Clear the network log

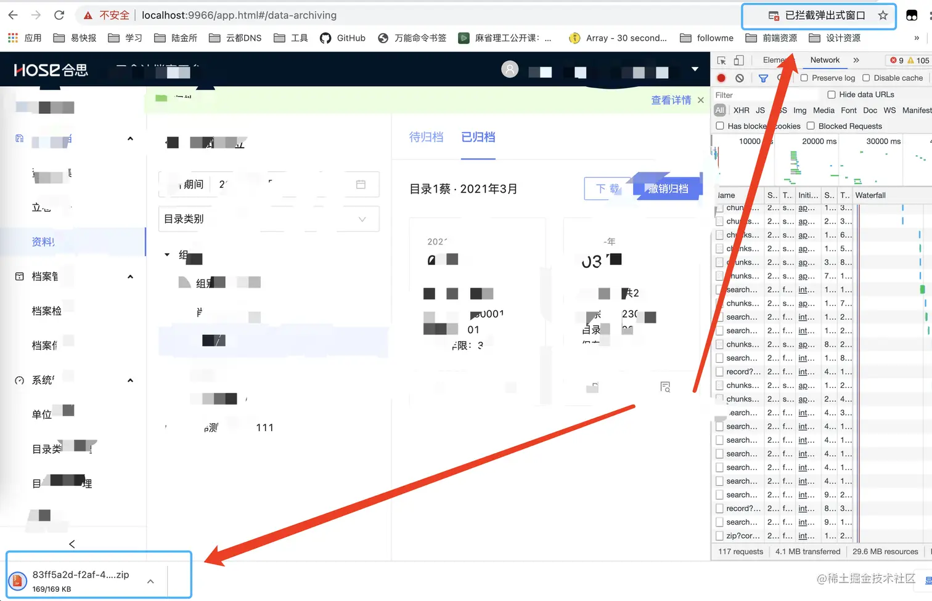[740, 78]
